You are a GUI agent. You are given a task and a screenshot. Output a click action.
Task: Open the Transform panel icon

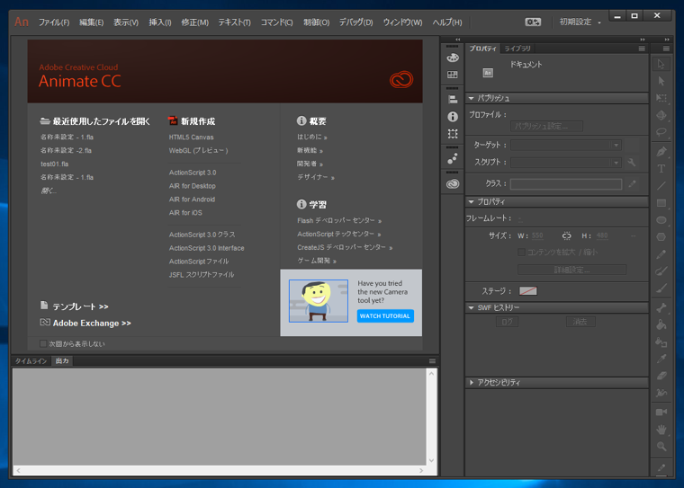pos(453,134)
